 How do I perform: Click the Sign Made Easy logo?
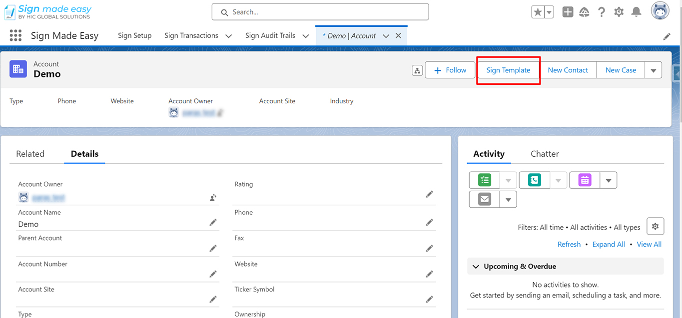pos(48,12)
